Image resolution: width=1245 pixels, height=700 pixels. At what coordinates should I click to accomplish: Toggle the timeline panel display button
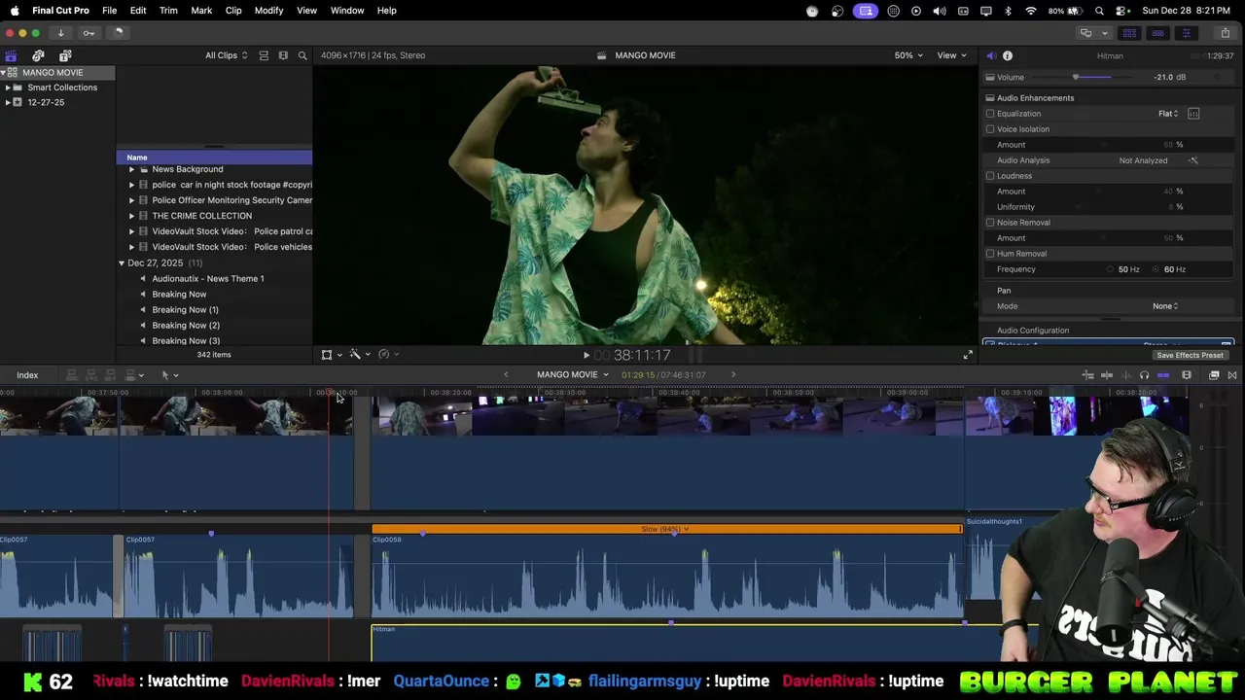click(x=1157, y=33)
